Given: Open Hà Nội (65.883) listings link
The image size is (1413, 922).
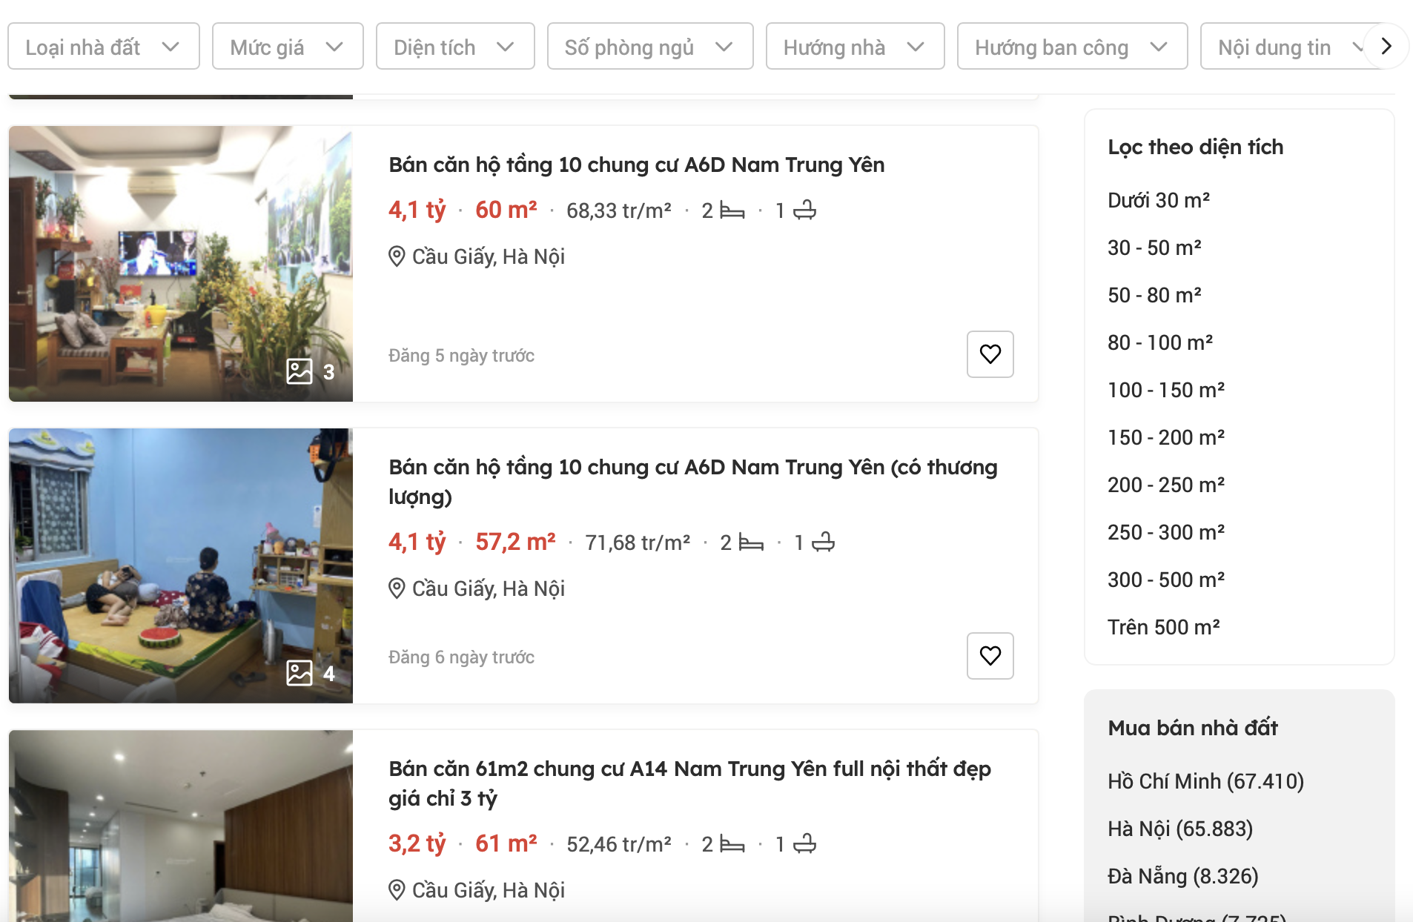Looking at the screenshot, I should point(1180,829).
